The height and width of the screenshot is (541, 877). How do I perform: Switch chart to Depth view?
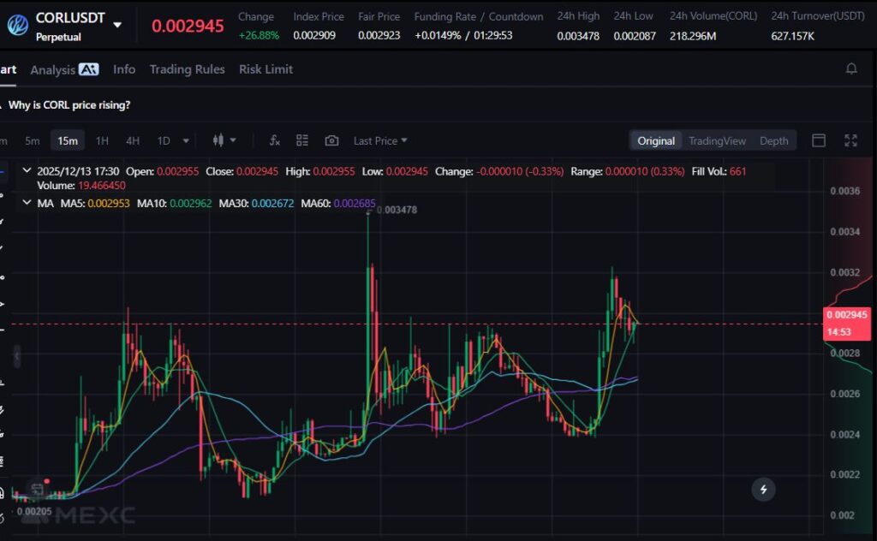773,140
